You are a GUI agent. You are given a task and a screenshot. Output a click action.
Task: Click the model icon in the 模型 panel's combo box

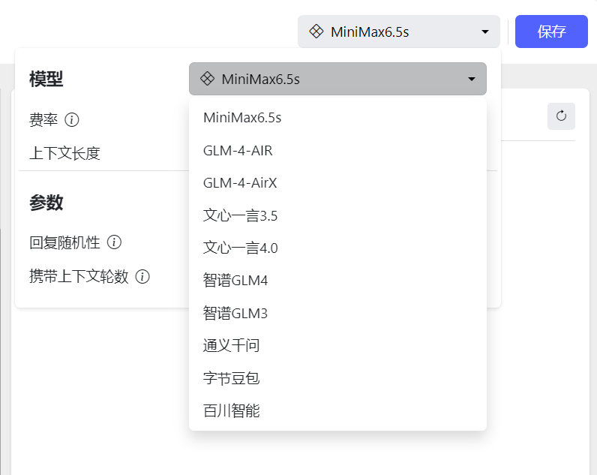[x=207, y=79]
